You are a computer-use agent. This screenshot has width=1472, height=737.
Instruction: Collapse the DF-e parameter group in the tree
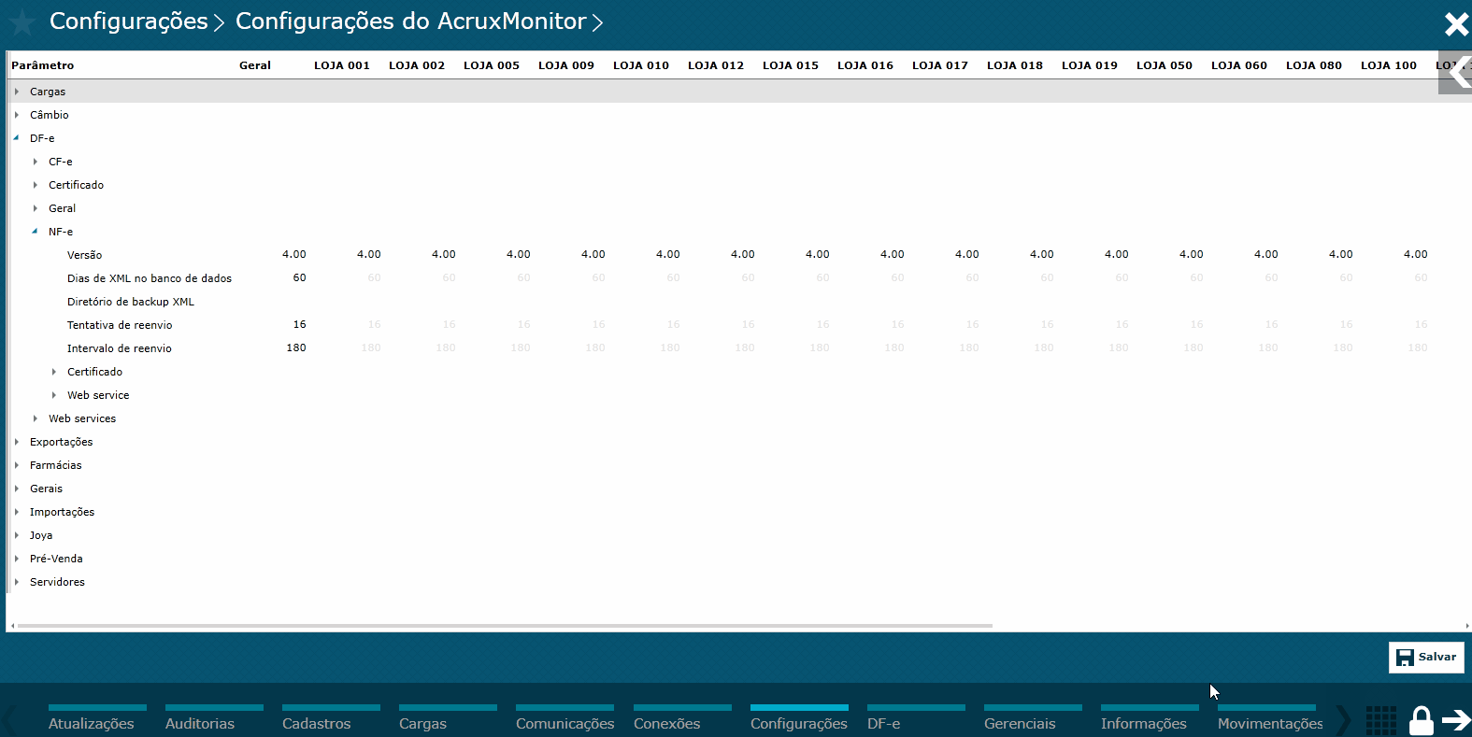[17, 138]
